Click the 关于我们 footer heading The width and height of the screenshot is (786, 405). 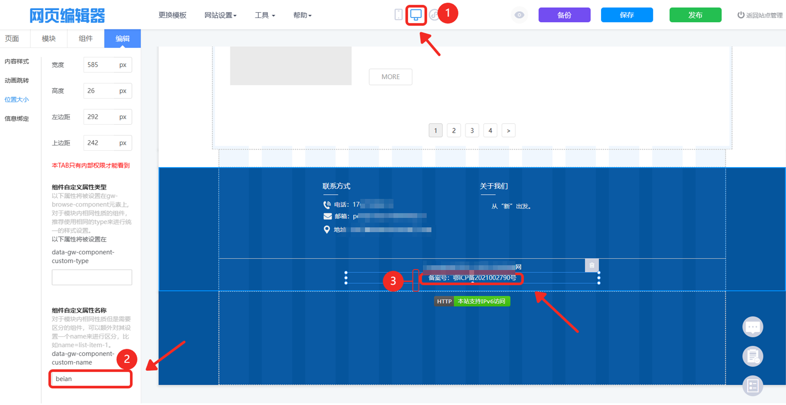click(494, 186)
